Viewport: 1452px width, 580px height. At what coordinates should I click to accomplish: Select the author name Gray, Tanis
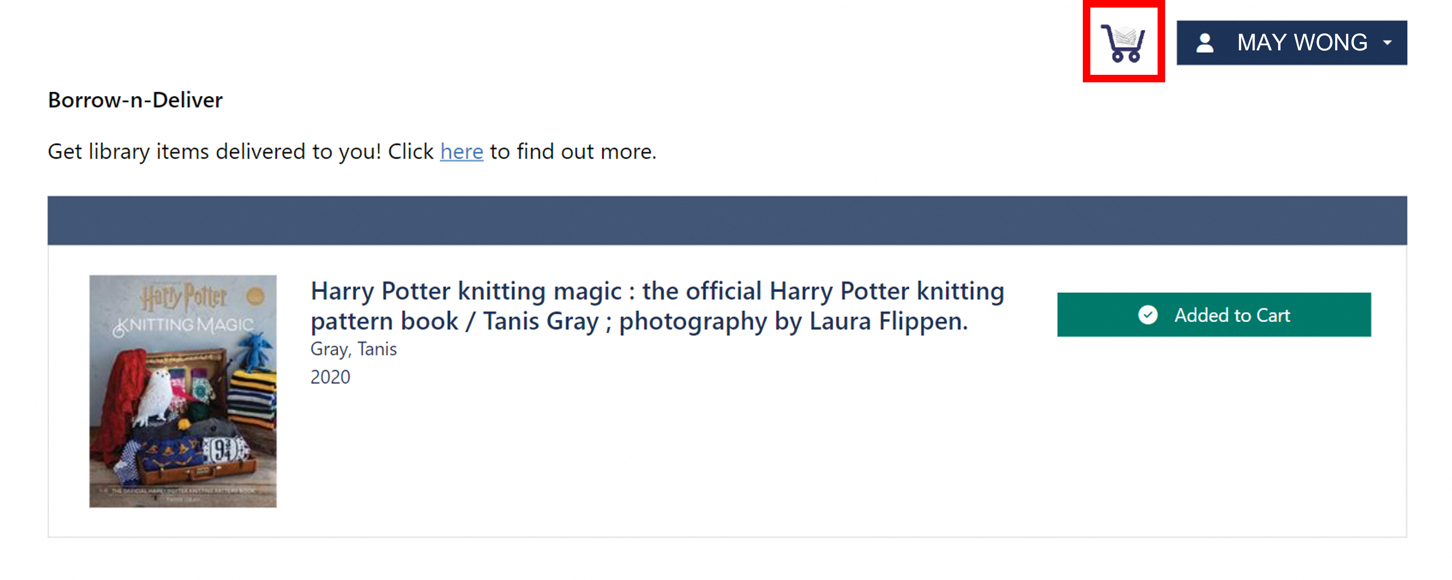pyautogui.click(x=353, y=350)
